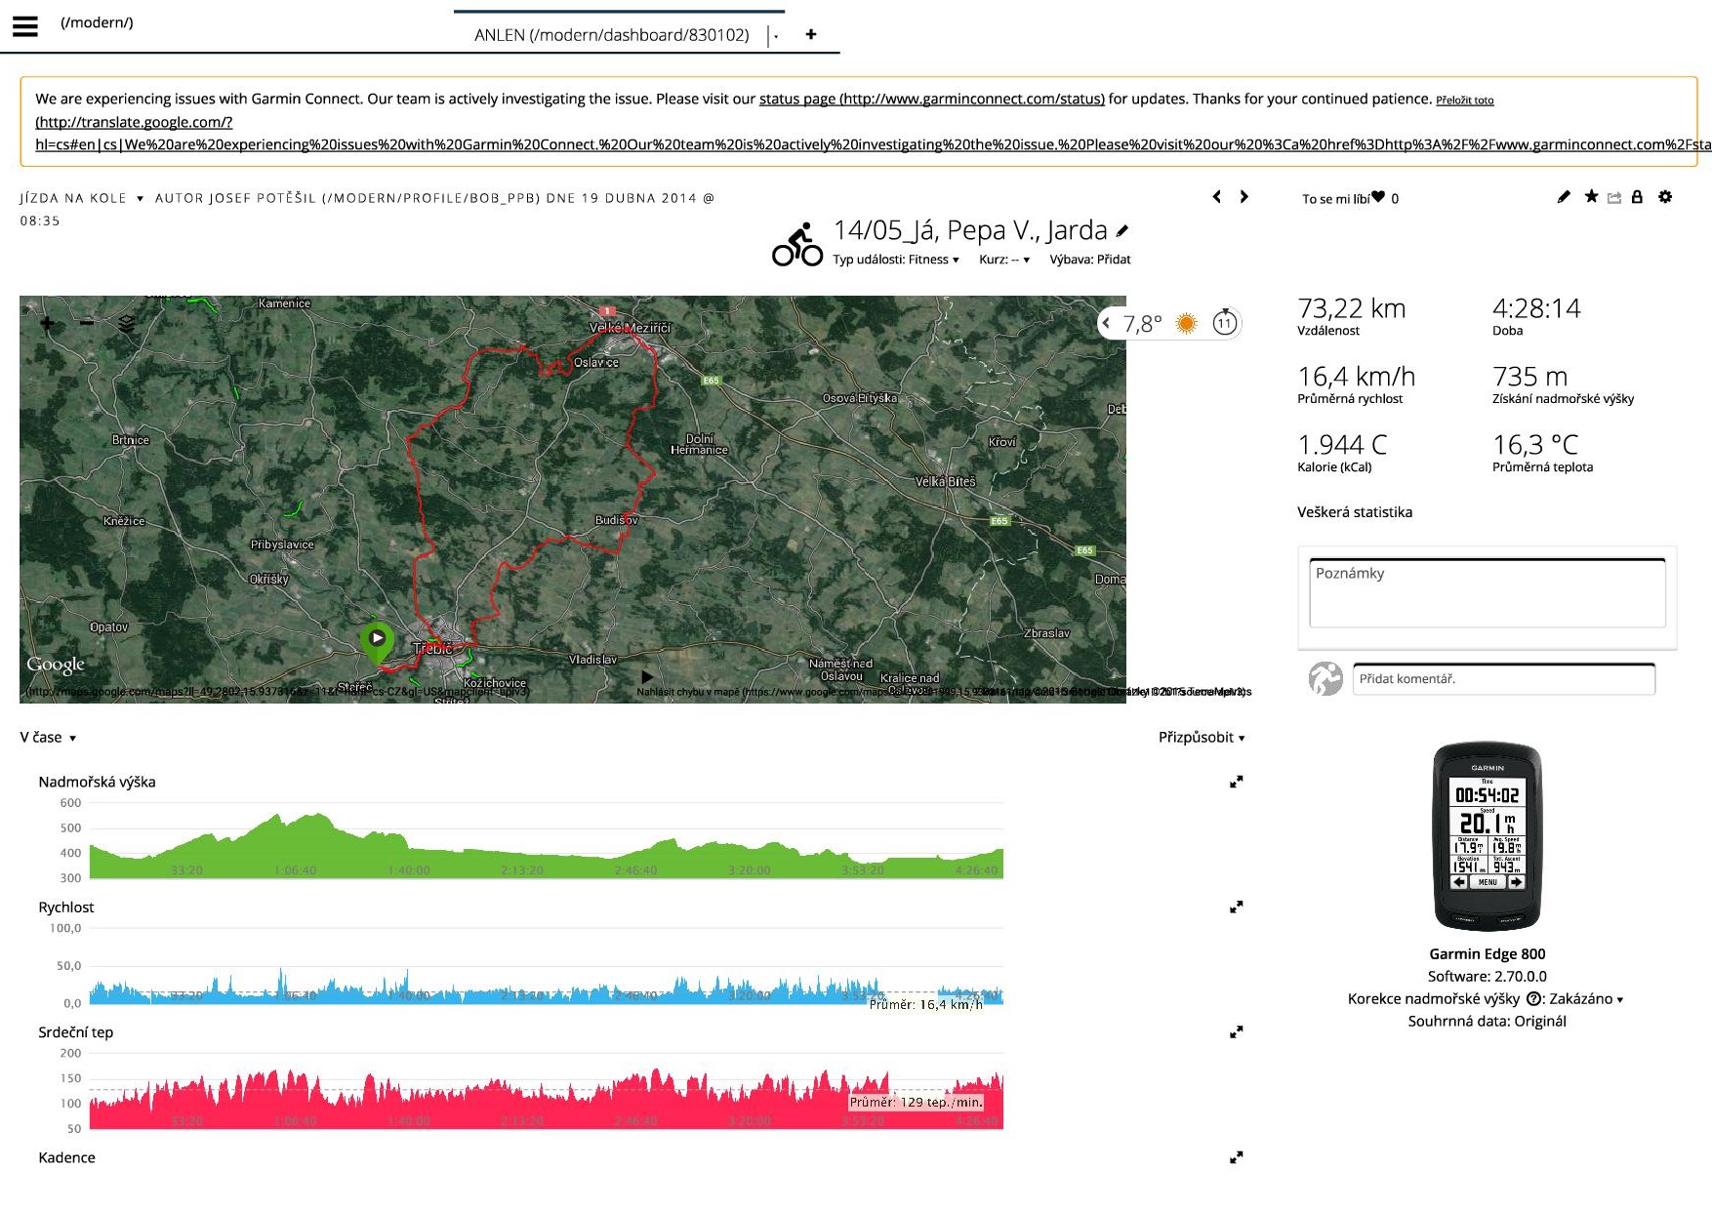Open the V čase chart dropdown
Viewport: 1712px width, 1210px height.
pos(48,738)
